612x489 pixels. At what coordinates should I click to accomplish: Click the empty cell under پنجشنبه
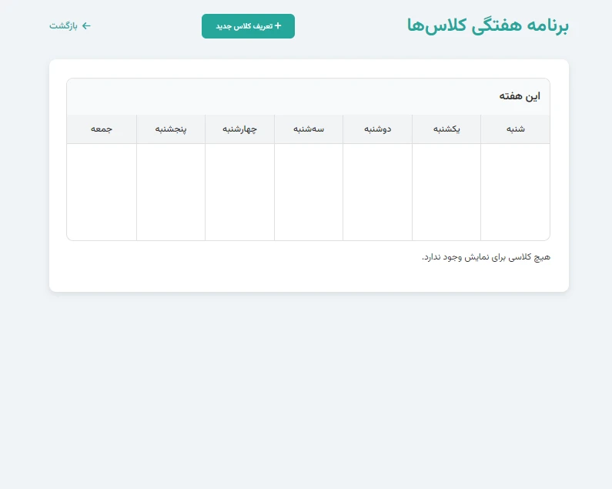(x=171, y=192)
